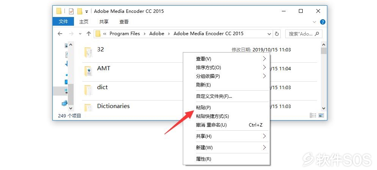Select the Dictionaries folder name
The height and width of the screenshot is (170, 377).
(113, 106)
